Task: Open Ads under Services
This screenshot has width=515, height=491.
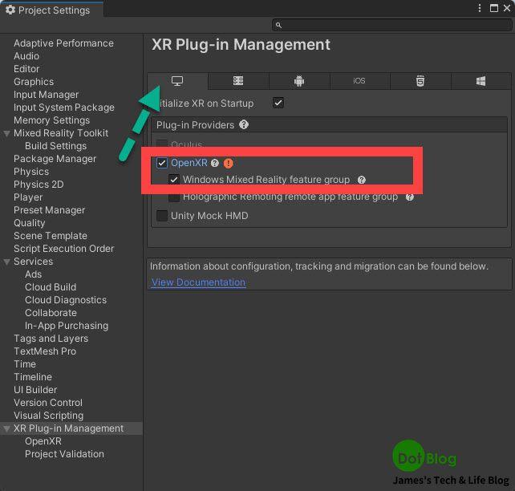Action: click(x=33, y=274)
